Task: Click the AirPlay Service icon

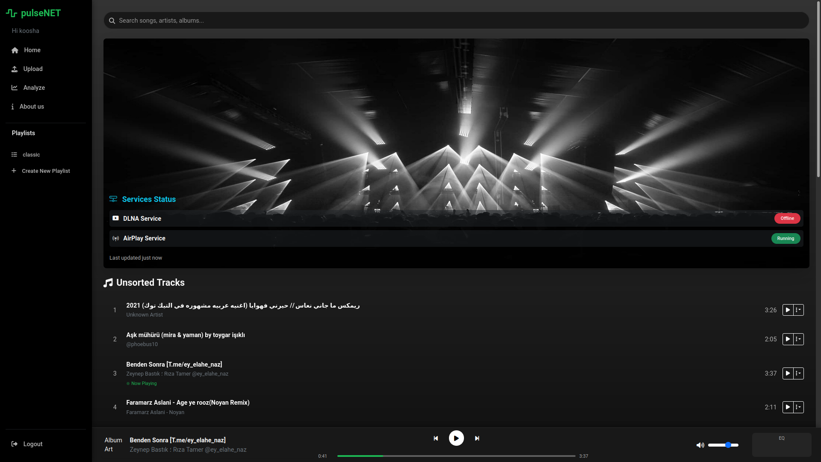Action: pos(115,238)
